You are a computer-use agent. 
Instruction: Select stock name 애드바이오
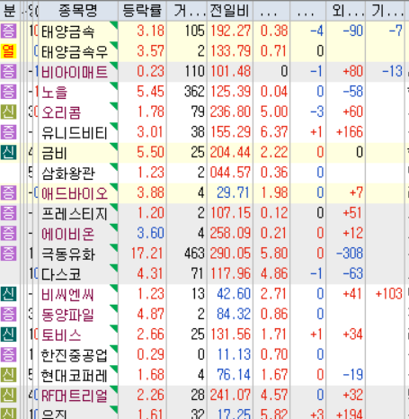coord(75,193)
